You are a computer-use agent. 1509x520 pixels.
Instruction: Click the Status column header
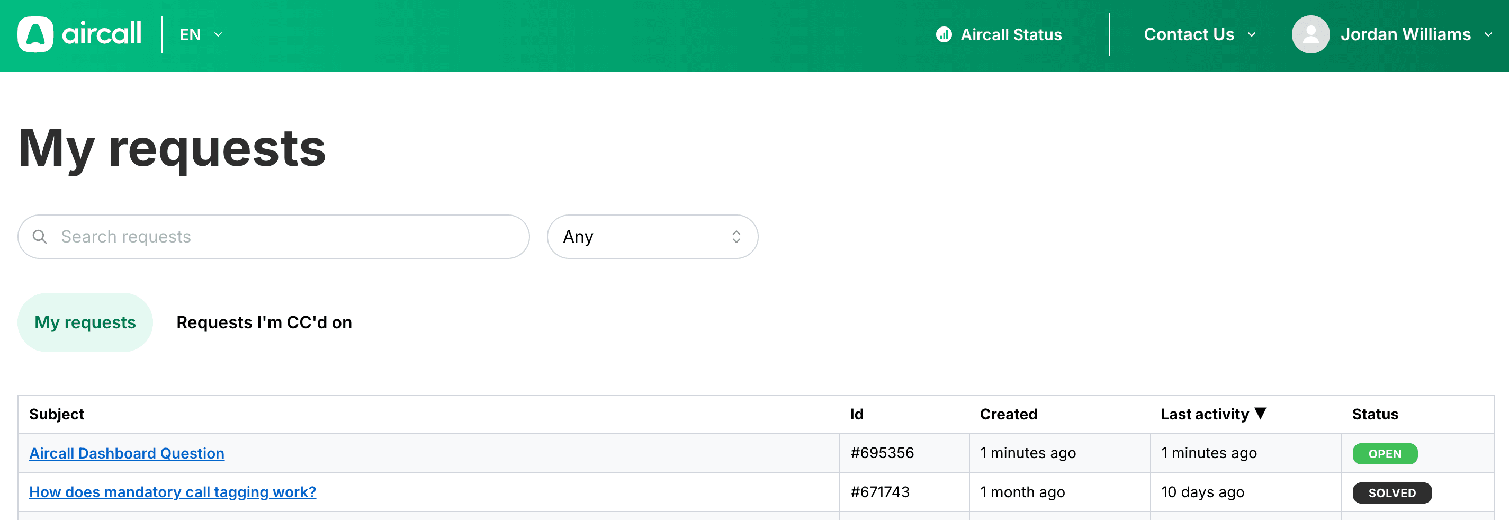pos(1375,414)
